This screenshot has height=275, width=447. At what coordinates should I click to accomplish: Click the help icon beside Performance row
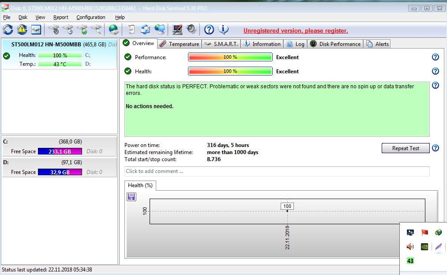[436, 57]
